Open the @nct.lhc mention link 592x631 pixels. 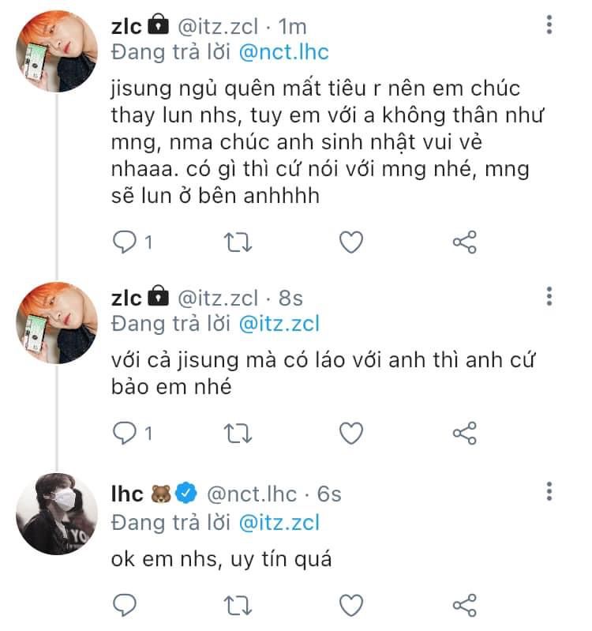pos(284,52)
